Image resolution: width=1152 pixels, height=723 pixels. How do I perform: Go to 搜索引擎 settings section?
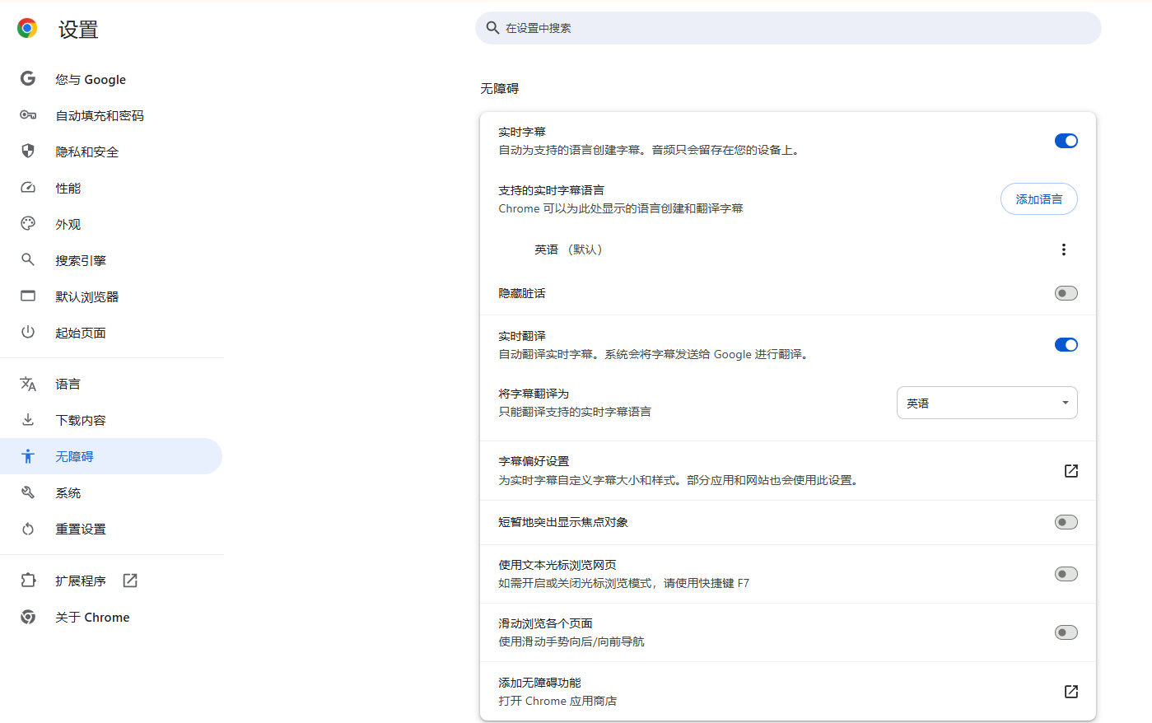111,260
